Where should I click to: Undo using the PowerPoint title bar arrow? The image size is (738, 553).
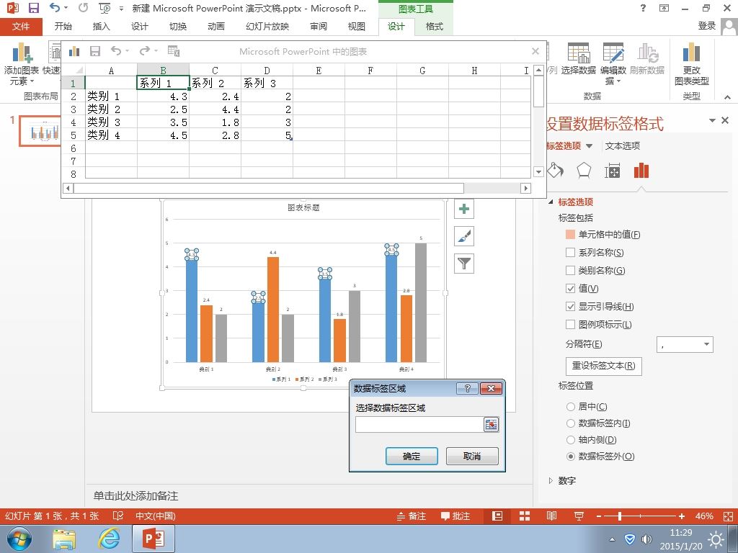(x=55, y=7)
